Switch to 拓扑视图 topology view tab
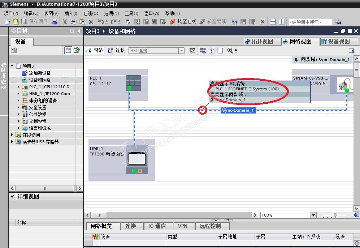The image size is (360, 248). (x=263, y=41)
